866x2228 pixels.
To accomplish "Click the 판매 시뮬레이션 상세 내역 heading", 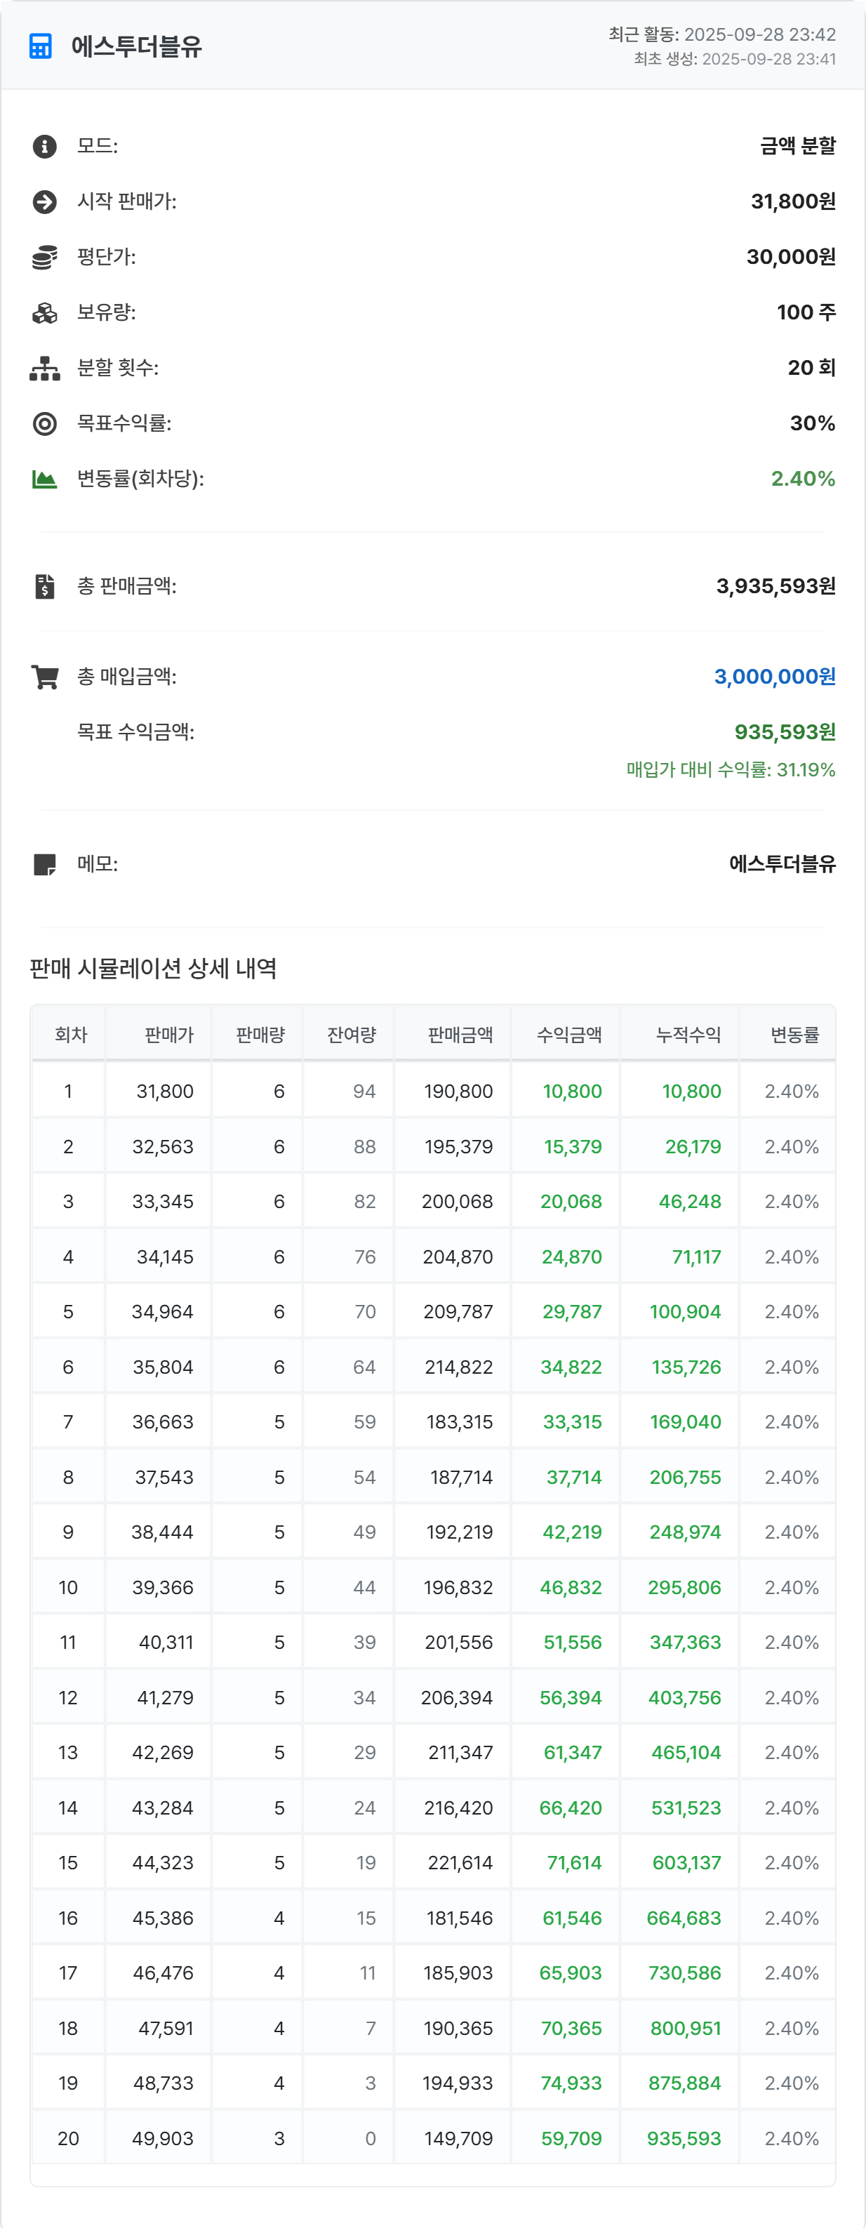I will click(153, 969).
